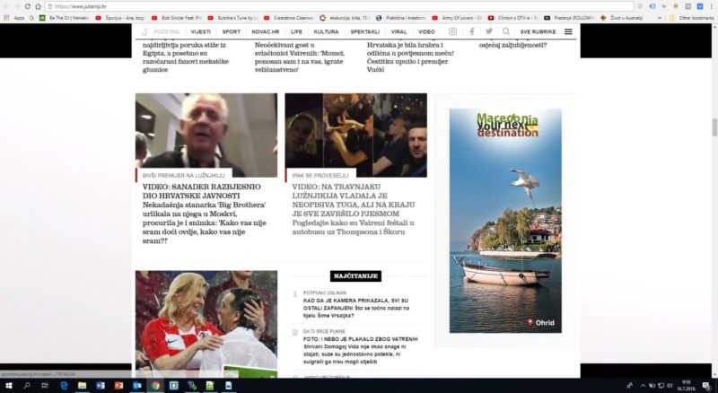Screen dimensions: 718x393
Task: Open File Explorer from the taskbar
Action: click(x=82, y=386)
